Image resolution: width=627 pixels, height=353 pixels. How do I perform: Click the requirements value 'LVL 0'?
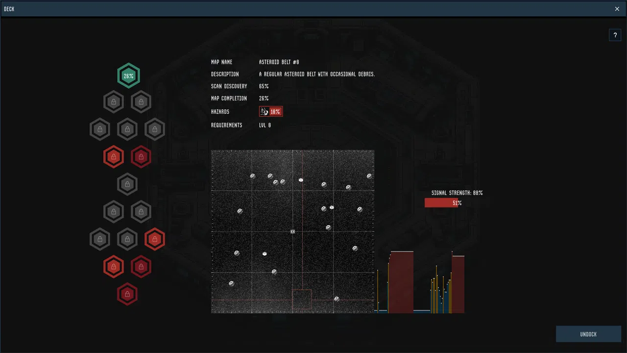point(265,126)
